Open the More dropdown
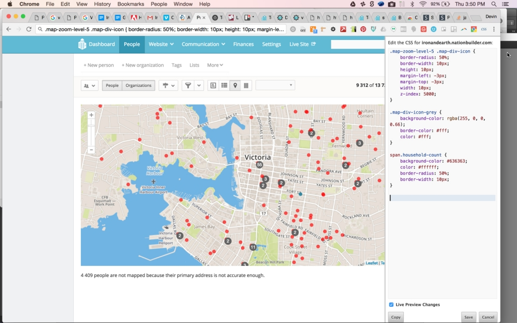Screen dimensions: 517x323 [x=215, y=65]
